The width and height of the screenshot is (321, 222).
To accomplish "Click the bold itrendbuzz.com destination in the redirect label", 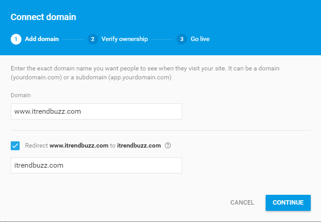I will [139, 145].
